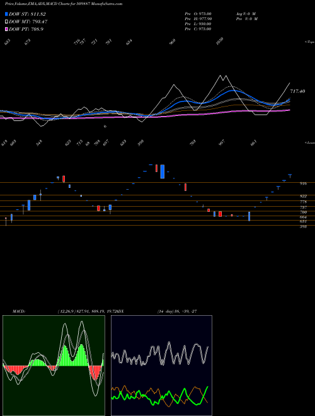
Task: Click the magenta DOW PT legend swatch
Action: (6, 29)
